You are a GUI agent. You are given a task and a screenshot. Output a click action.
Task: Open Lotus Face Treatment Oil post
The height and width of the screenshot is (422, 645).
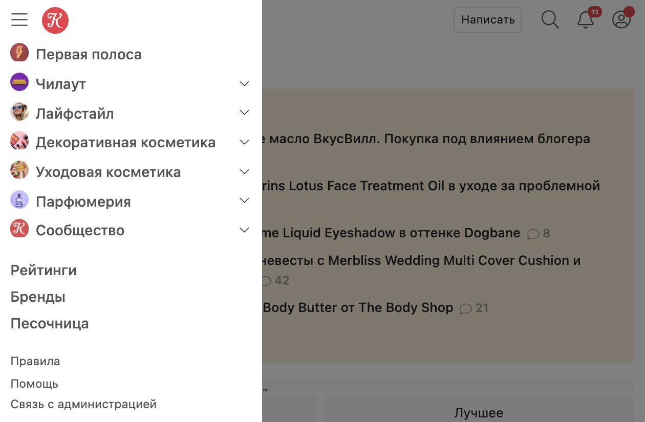(x=431, y=186)
